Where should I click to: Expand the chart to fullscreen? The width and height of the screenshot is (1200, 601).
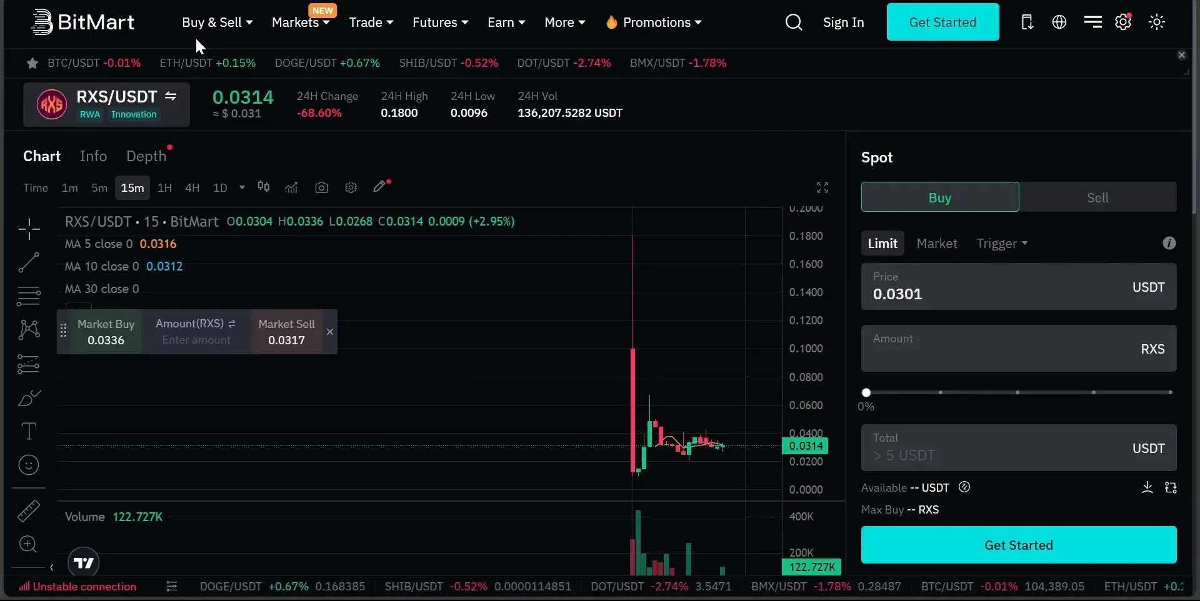pos(822,187)
